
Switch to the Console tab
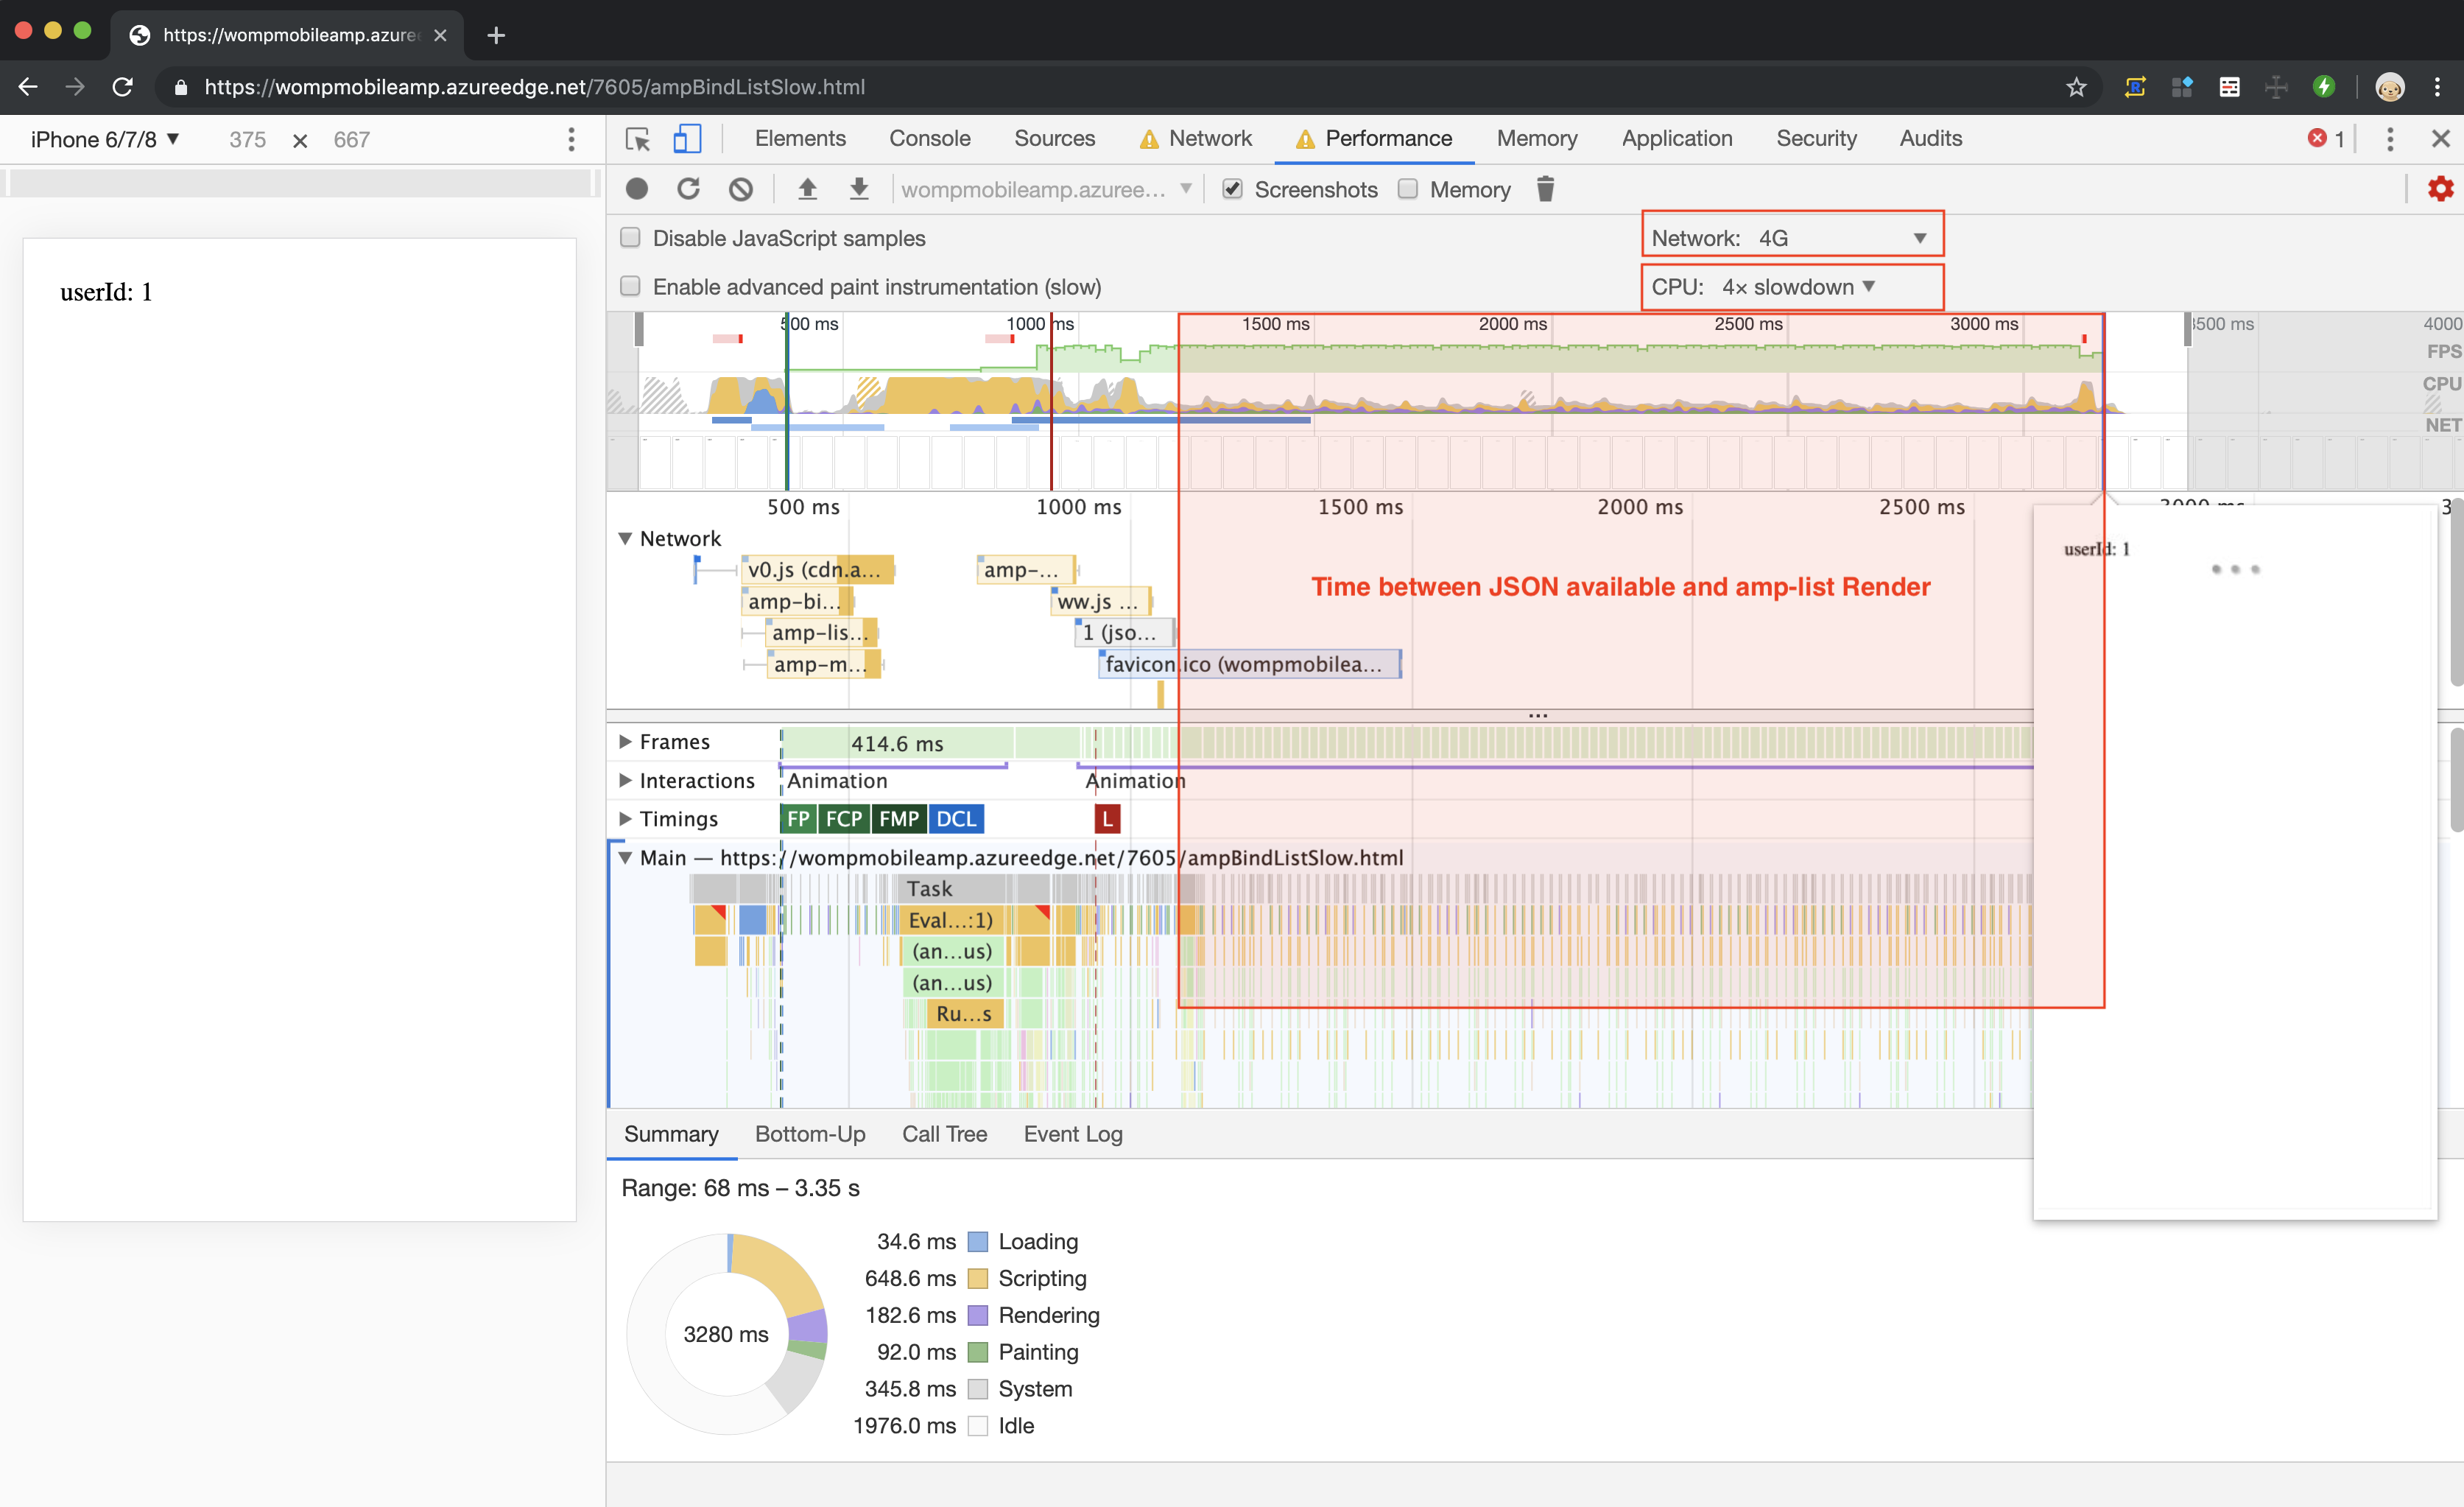coord(929,139)
